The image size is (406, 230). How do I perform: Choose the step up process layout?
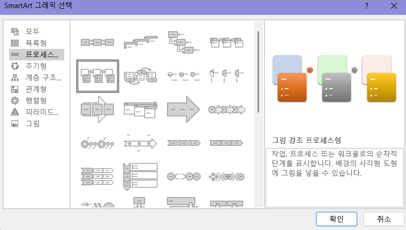click(141, 42)
